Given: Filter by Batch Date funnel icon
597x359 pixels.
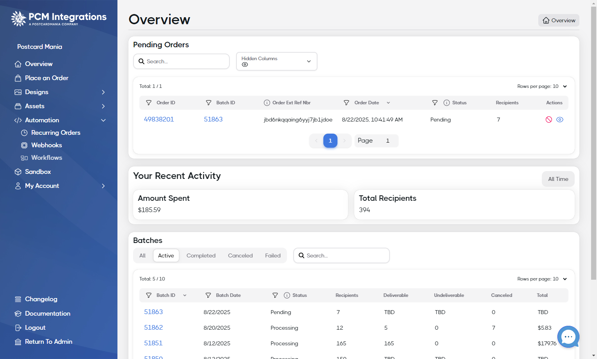Looking at the screenshot, I should point(208,295).
